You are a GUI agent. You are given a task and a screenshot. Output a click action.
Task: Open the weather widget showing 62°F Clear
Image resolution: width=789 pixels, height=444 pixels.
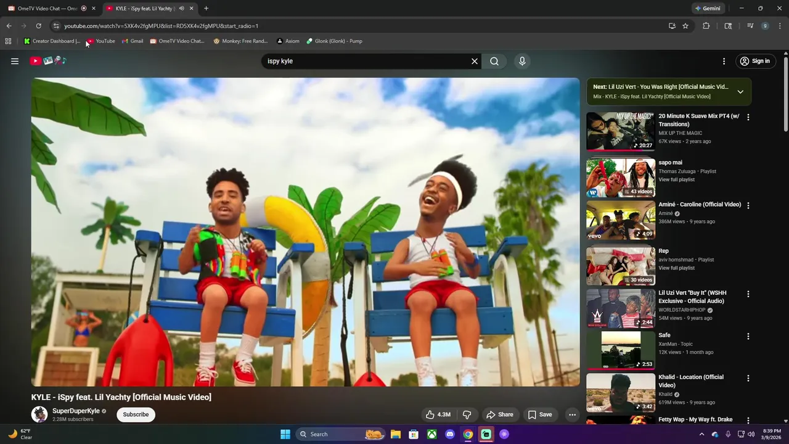20,434
